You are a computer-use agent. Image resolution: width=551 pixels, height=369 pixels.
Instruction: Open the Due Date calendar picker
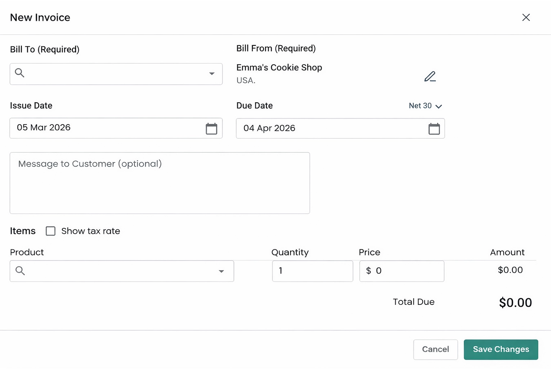[434, 128]
